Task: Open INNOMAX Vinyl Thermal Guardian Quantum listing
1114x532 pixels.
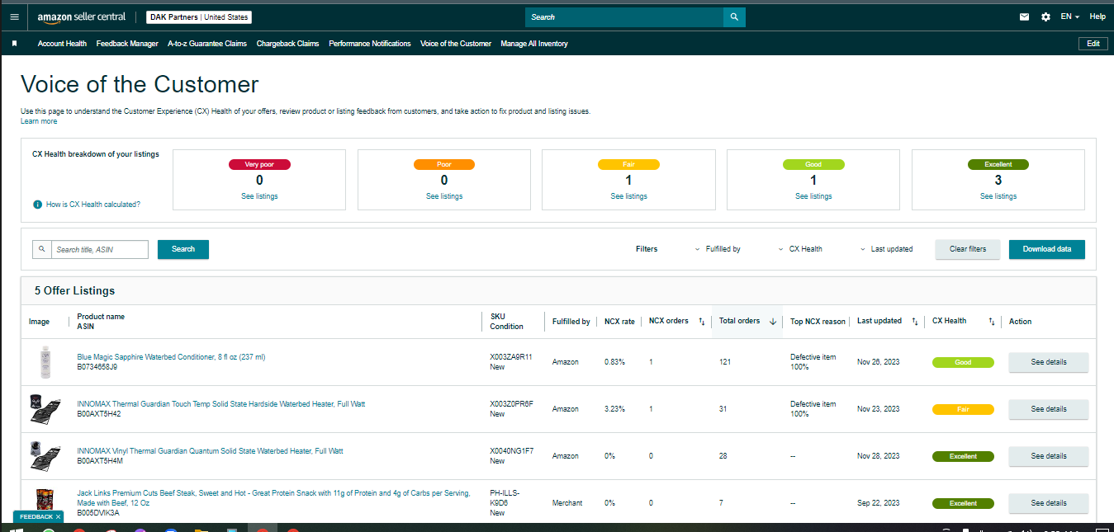Action: click(x=210, y=451)
